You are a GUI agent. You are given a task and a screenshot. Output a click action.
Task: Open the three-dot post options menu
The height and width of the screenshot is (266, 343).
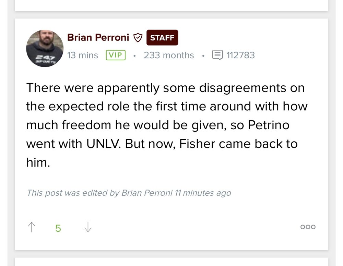pyautogui.click(x=308, y=227)
